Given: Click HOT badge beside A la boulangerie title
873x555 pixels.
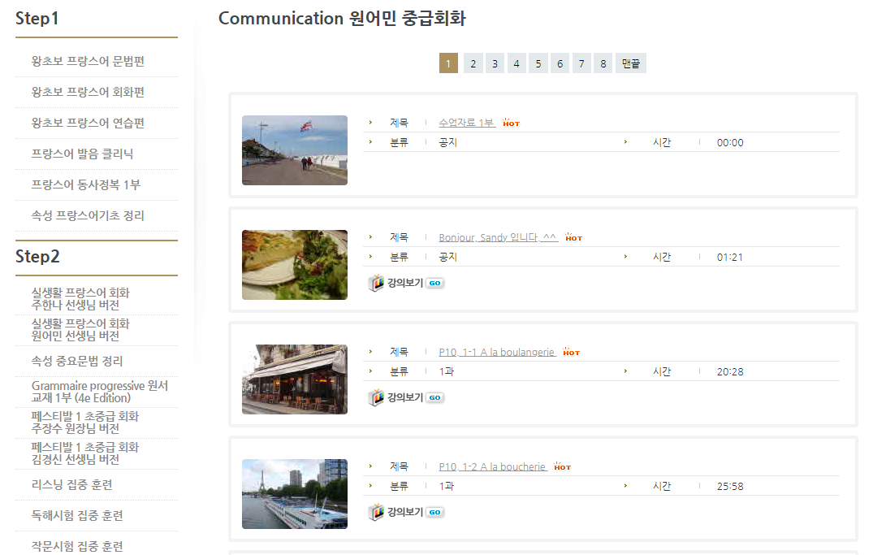Looking at the screenshot, I should (571, 352).
